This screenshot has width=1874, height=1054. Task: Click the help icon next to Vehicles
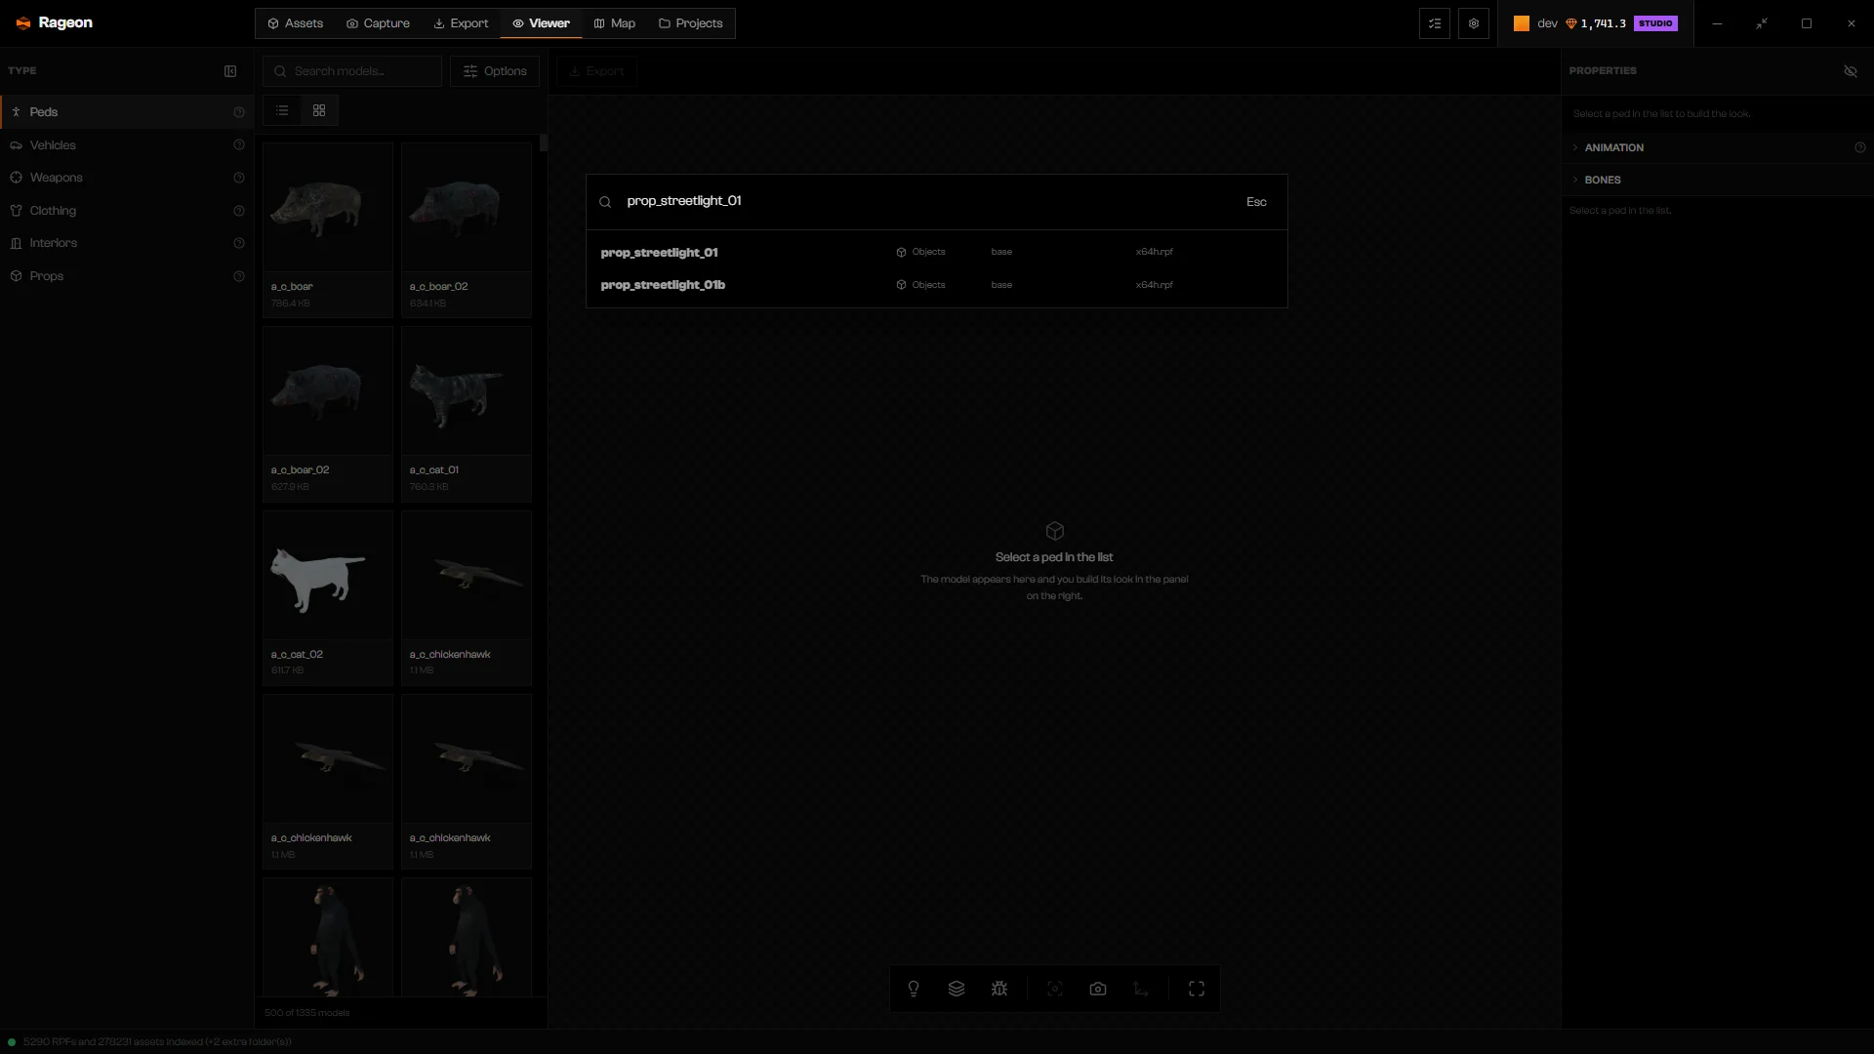tap(239, 145)
